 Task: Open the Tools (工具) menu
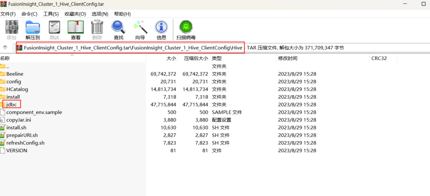pyautogui.click(x=51, y=14)
